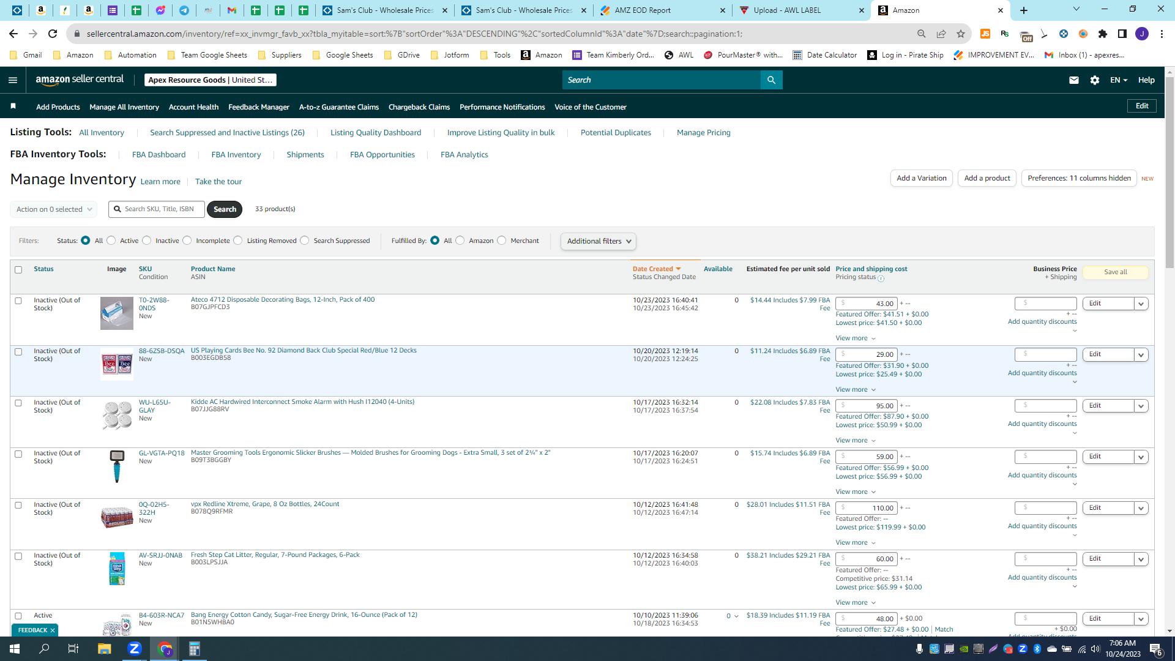
Task: Open the settings gear icon
Action: click(x=1095, y=80)
